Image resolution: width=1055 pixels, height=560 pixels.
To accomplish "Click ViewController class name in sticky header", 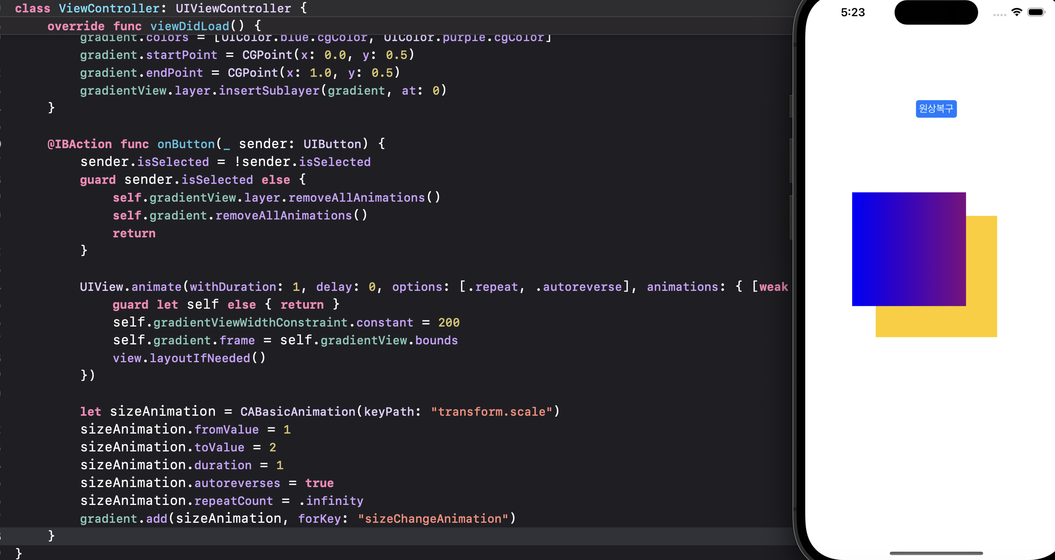I will 109,8.
